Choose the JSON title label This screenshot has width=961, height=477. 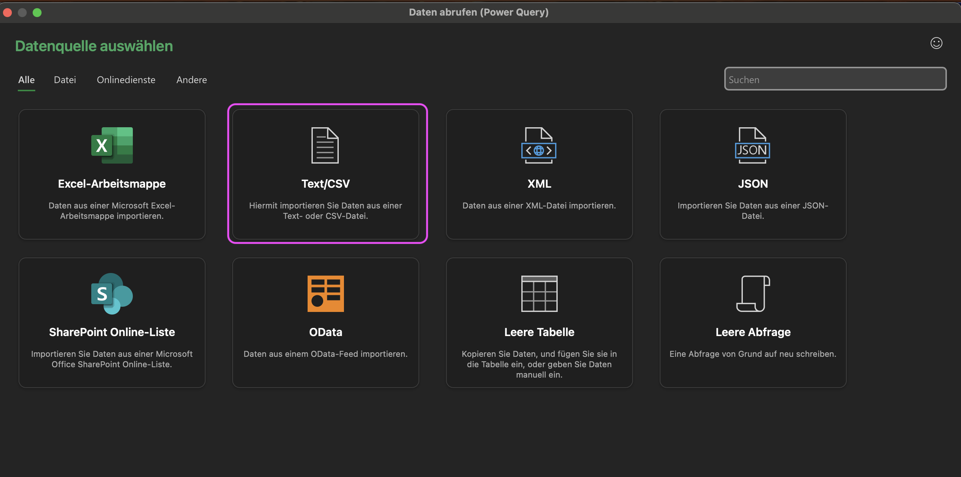[x=753, y=184]
